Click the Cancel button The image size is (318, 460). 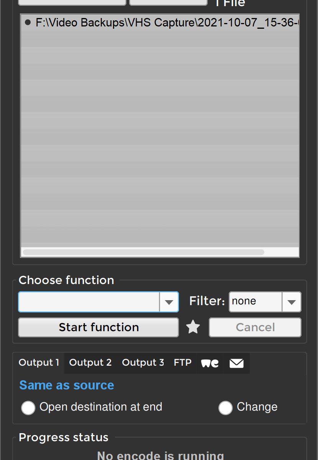click(255, 327)
